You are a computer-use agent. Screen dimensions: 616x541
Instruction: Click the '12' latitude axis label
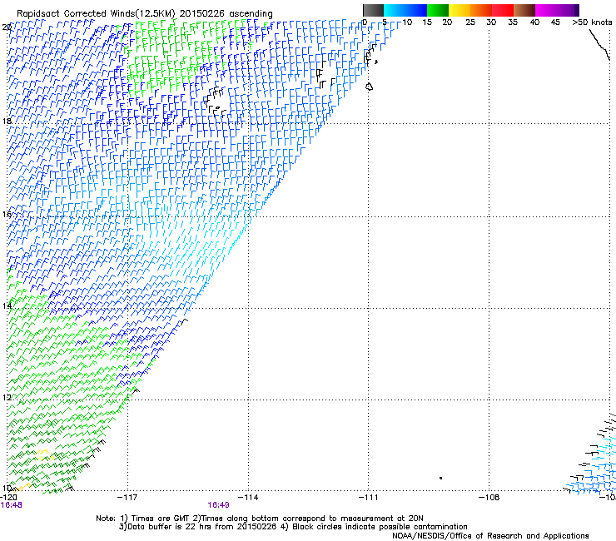tap(7, 397)
